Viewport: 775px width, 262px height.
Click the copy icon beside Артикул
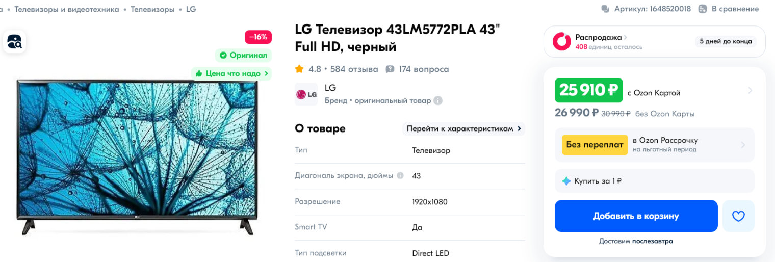pos(605,9)
